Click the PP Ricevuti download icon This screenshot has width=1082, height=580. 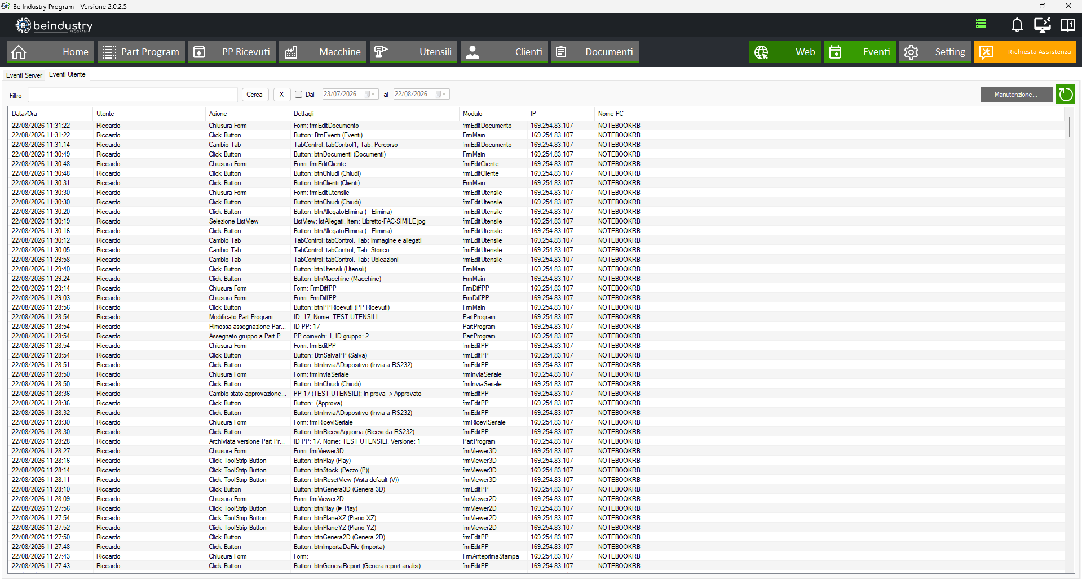pyautogui.click(x=199, y=52)
